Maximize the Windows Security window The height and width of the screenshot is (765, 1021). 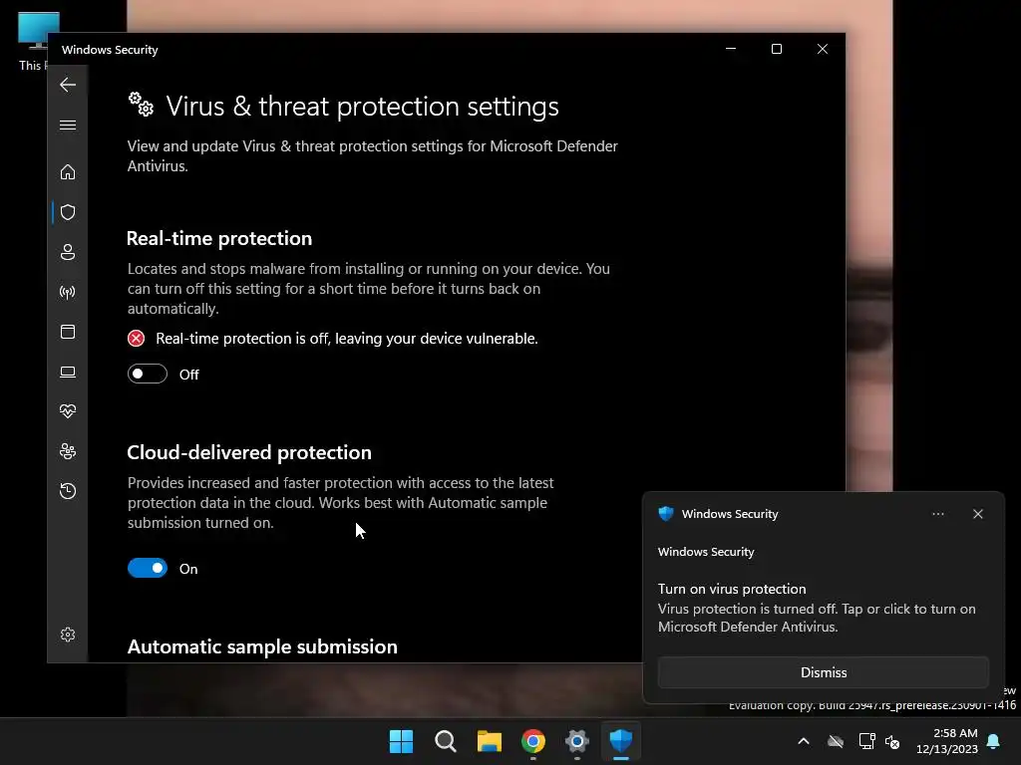click(776, 49)
